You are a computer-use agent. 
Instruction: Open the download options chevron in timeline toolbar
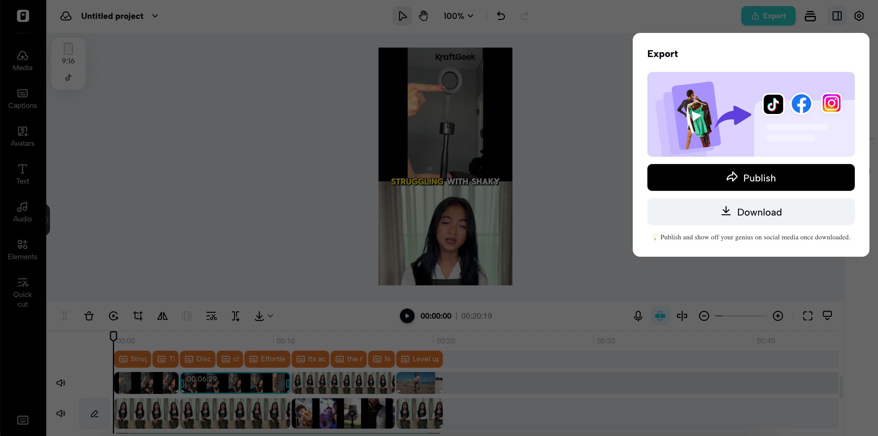270,316
